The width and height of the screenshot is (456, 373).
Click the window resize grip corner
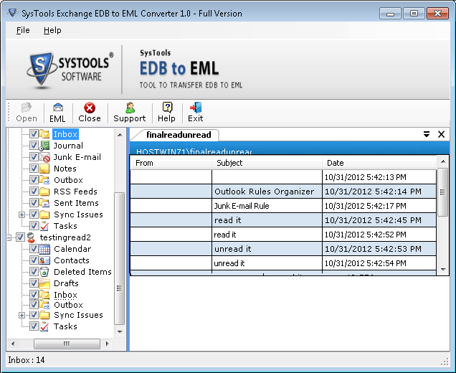445,362
